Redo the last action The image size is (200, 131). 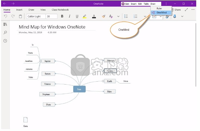click(13, 16)
